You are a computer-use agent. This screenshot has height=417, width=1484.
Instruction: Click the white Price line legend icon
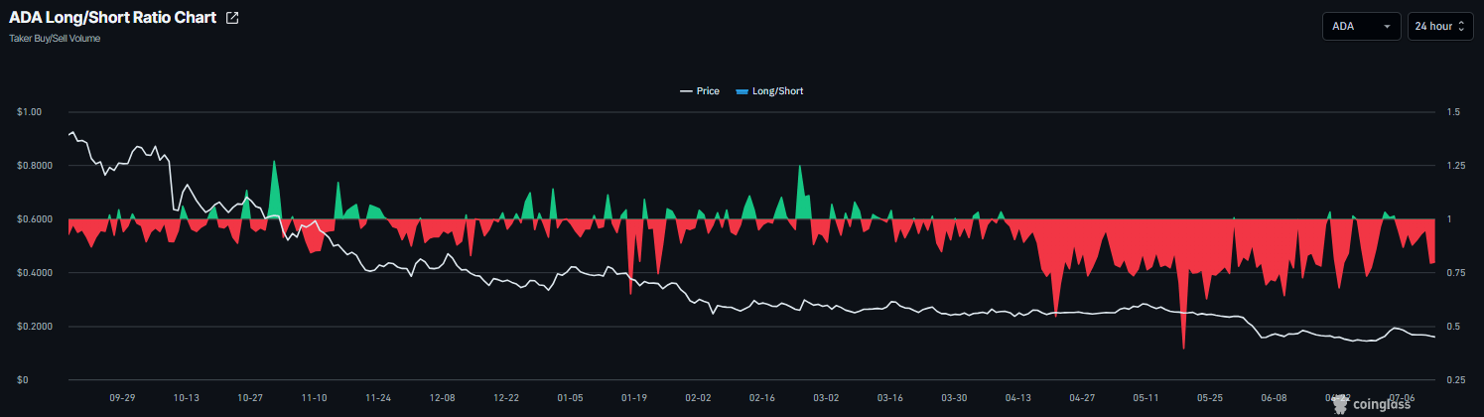click(686, 91)
